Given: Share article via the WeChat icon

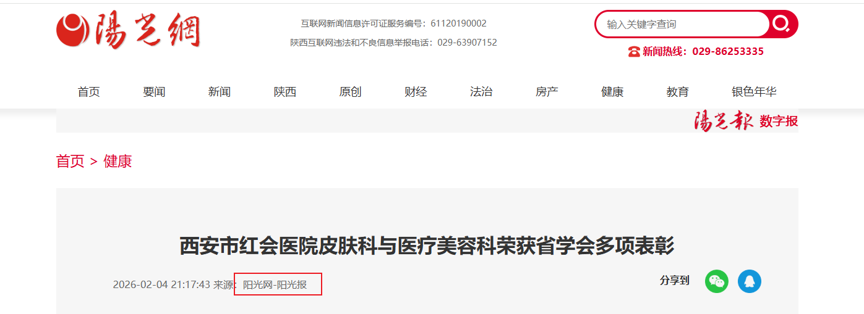Looking at the screenshot, I should pos(717,281).
